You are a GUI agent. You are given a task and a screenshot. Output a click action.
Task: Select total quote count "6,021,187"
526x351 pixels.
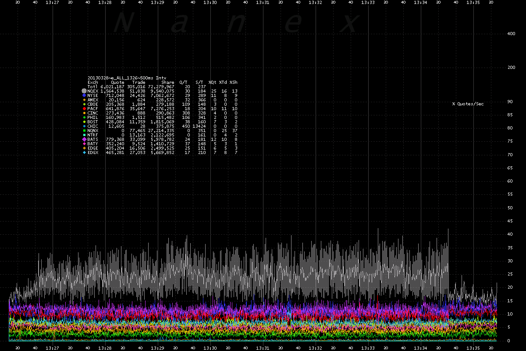point(113,86)
